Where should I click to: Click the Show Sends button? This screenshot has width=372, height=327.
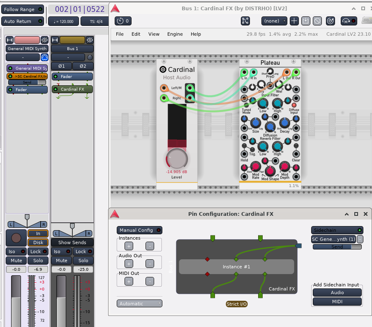(x=72, y=242)
